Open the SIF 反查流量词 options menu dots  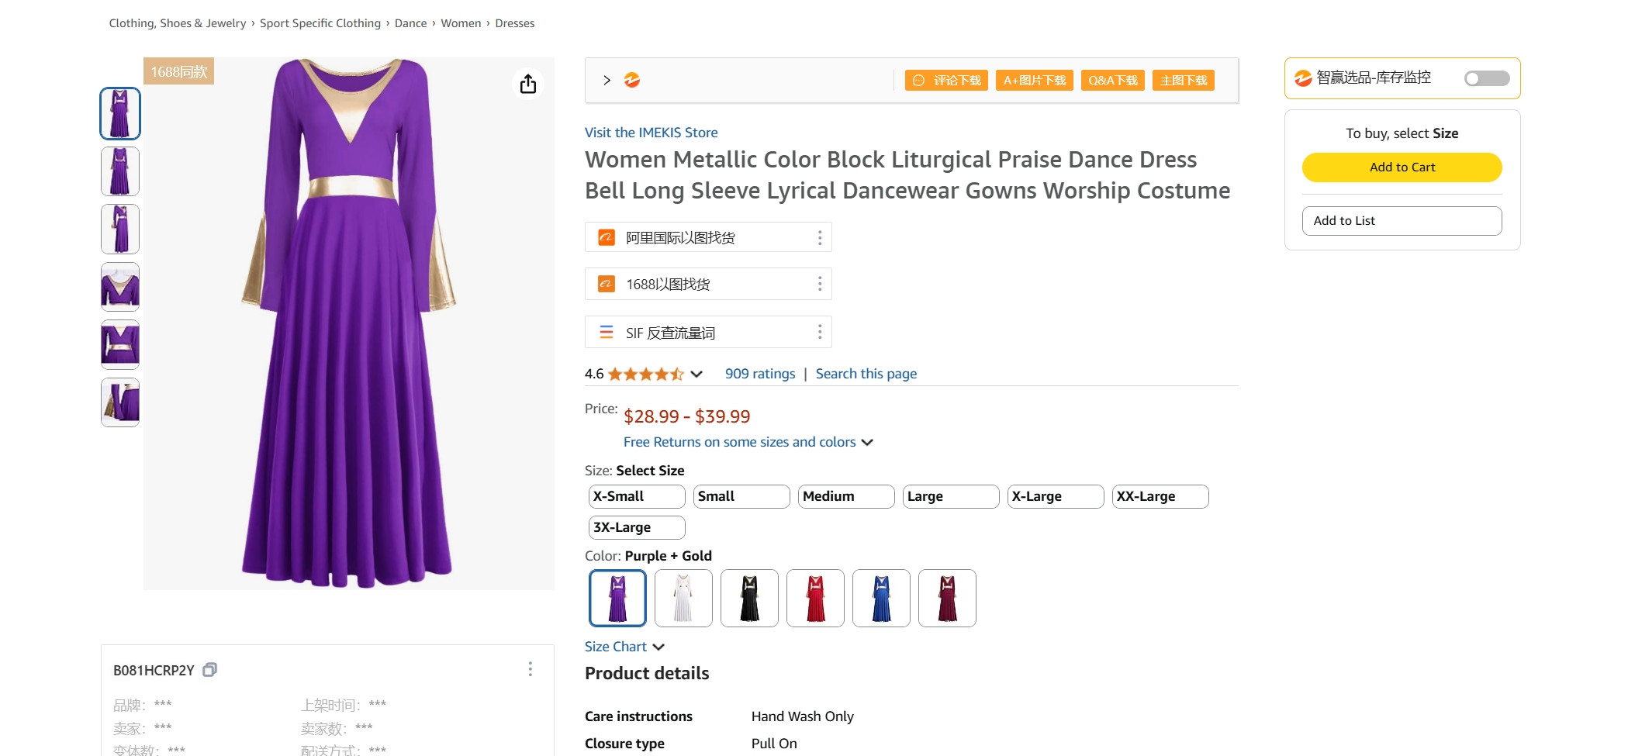820,333
